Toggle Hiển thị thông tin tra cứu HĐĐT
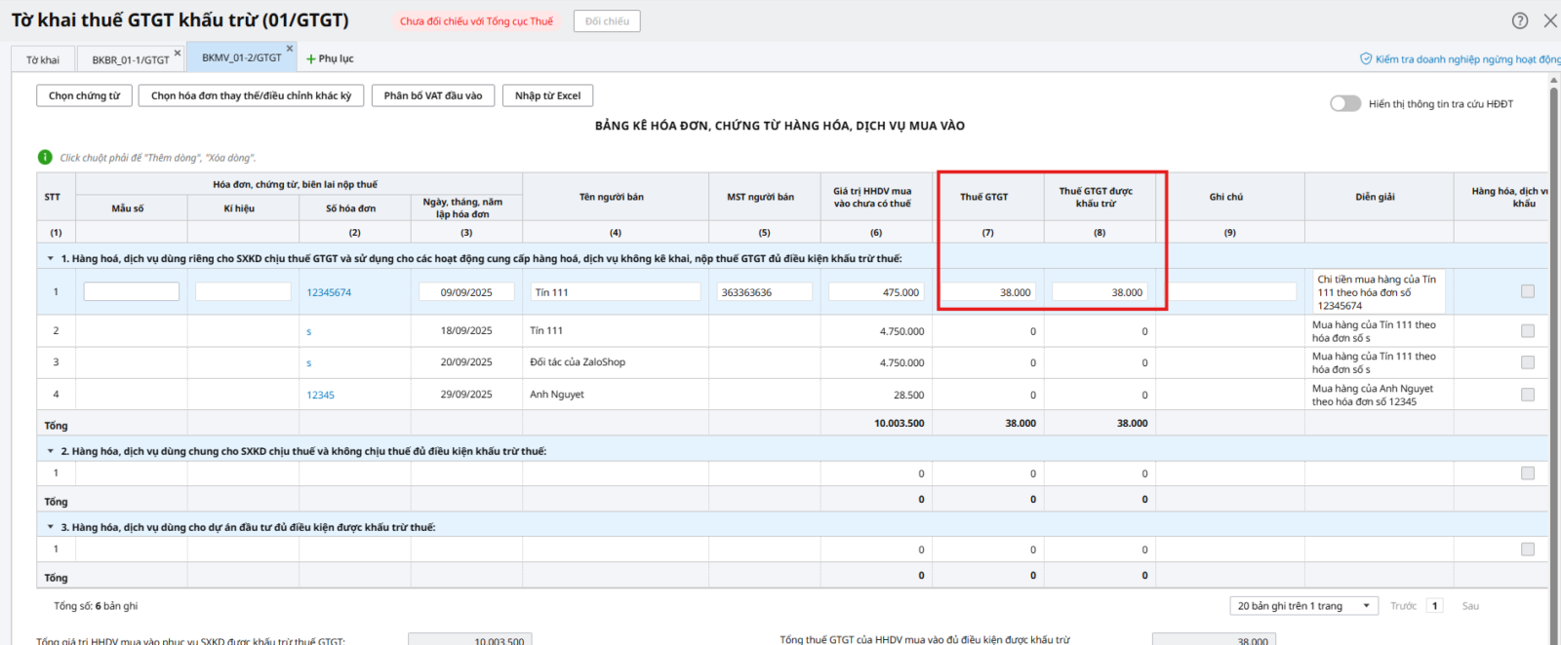 [1345, 103]
